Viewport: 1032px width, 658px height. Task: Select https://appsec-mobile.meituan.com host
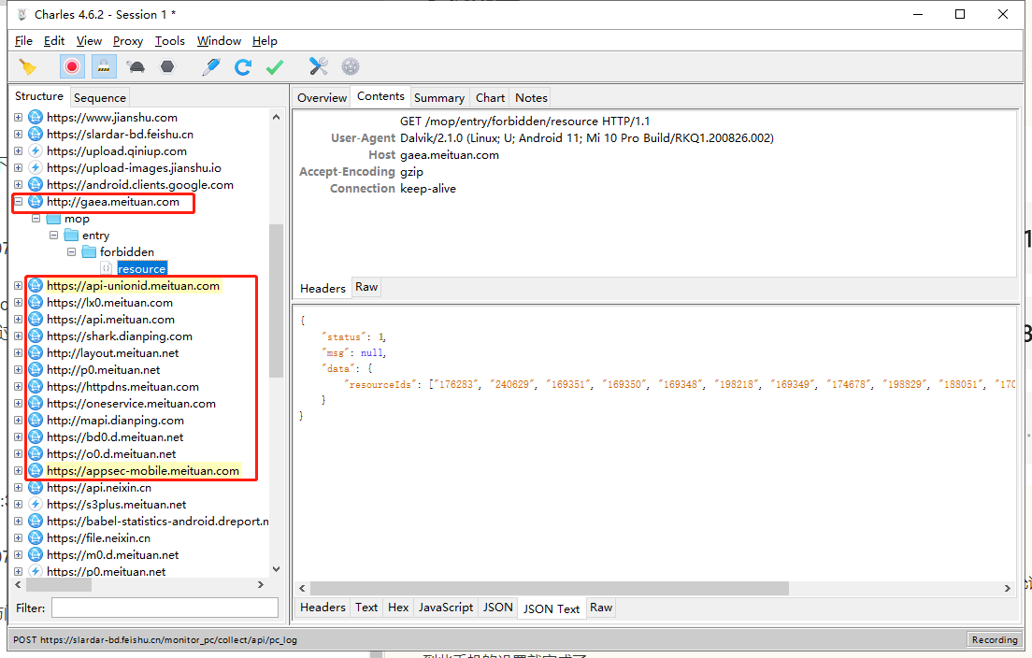pos(143,470)
